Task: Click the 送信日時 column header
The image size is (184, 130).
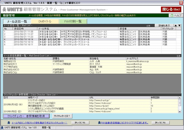Action: tap(25, 29)
